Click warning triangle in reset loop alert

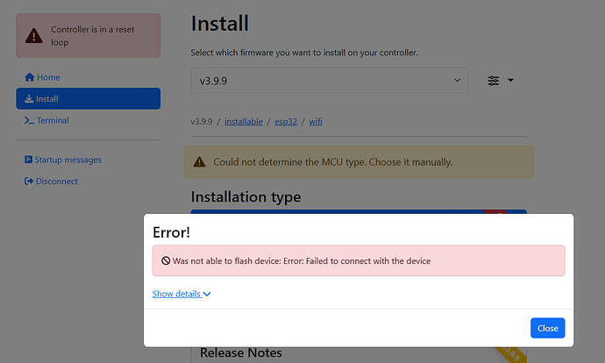(33, 36)
